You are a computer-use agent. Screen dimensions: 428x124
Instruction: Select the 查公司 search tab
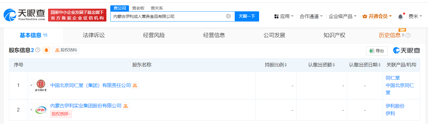(119, 8)
